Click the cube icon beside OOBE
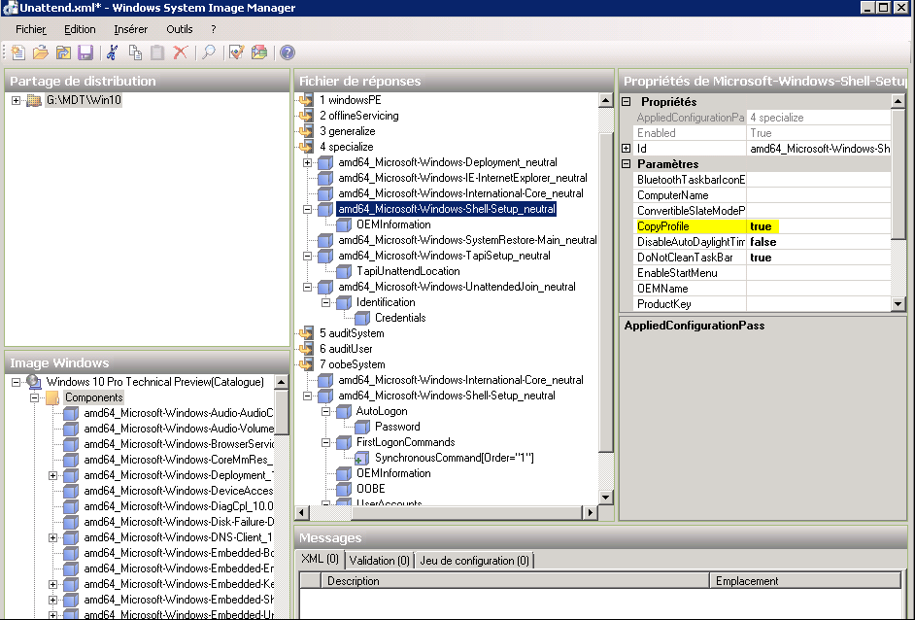 [344, 489]
